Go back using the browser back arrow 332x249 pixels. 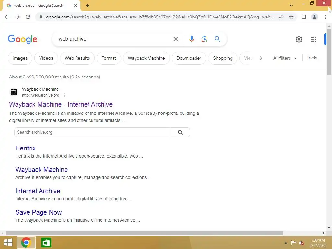click(x=7, y=17)
